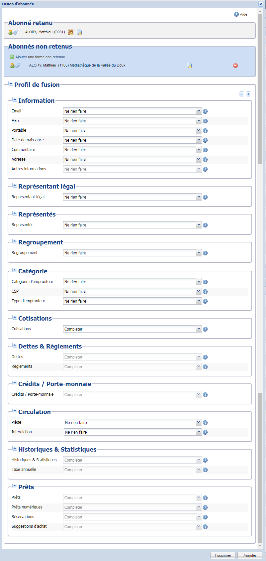Open the warning document icon for Mathieu (1705)
Image resolution: width=266 pixels, height=561 pixels.
pyautogui.click(x=189, y=66)
